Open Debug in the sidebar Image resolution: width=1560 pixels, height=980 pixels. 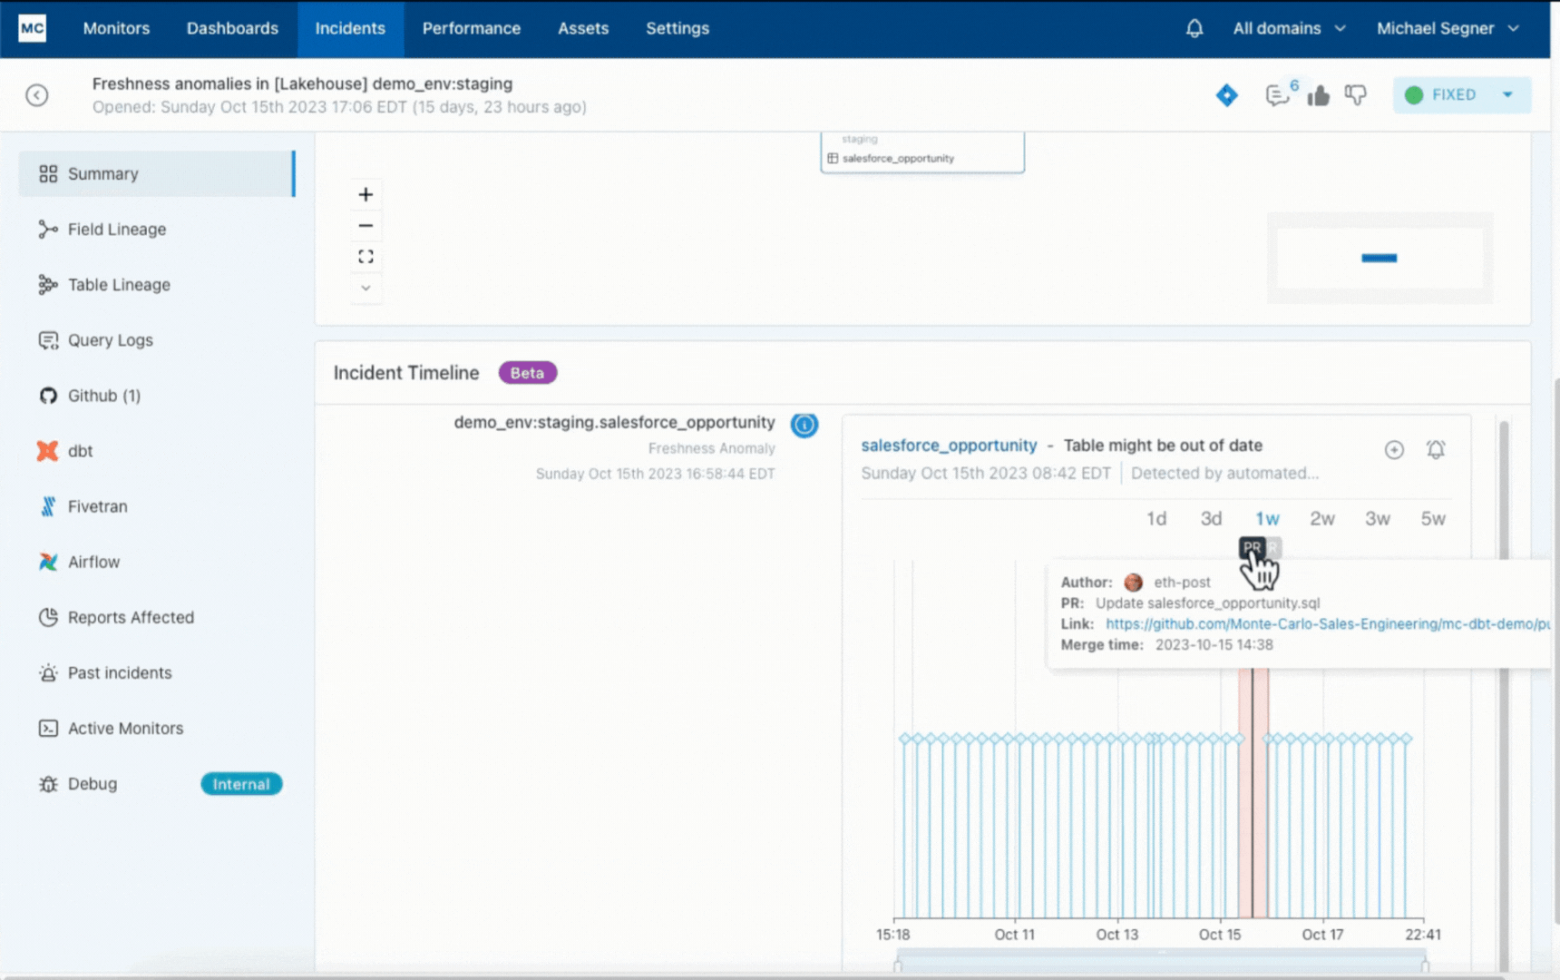[x=92, y=783]
